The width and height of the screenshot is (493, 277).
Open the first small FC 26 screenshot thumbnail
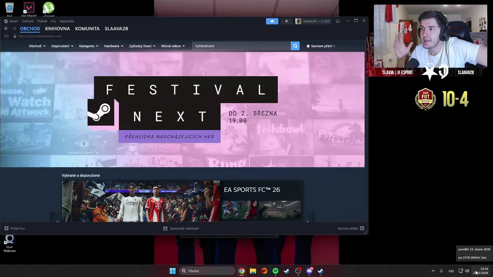239,210
